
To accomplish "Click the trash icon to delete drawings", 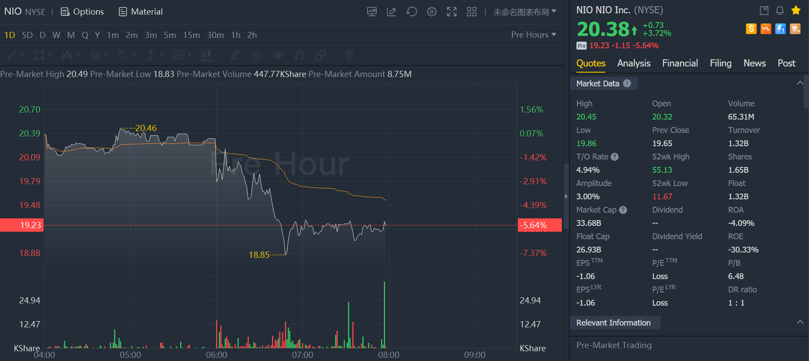I will (x=349, y=55).
